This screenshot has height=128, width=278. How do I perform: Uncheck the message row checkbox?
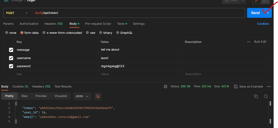[x=11, y=50]
